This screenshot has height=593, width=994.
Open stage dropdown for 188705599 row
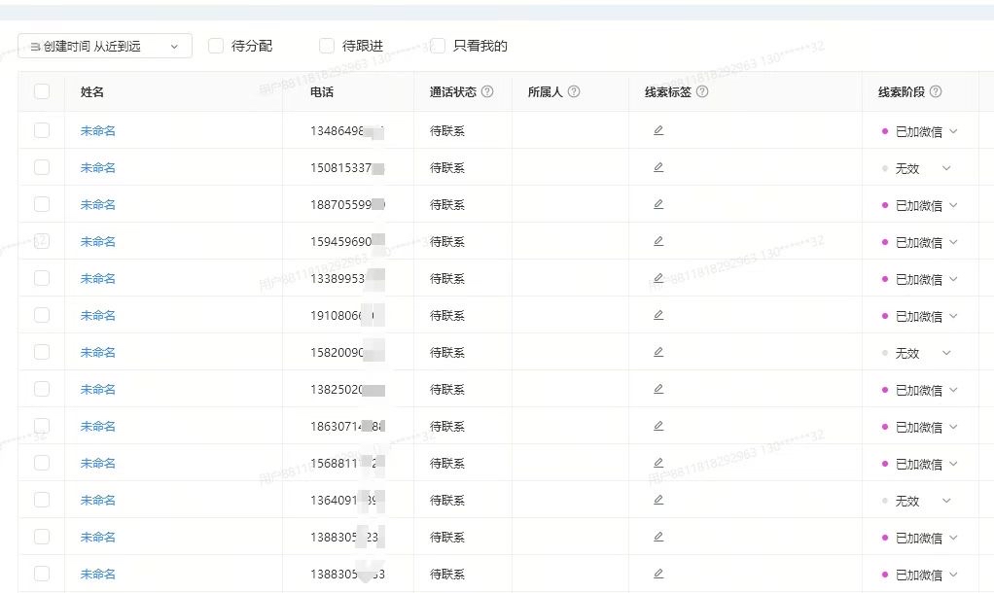(920, 205)
